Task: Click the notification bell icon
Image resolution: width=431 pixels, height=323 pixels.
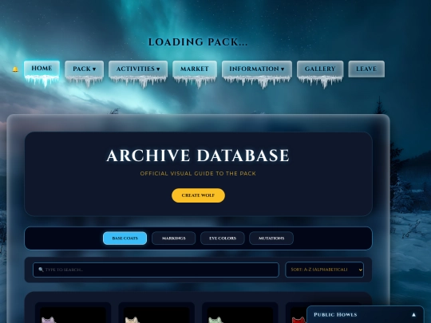Action: tap(15, 69)
